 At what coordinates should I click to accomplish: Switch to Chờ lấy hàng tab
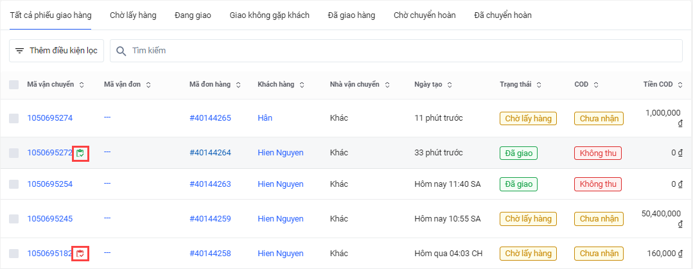pyautogui.click(x=133, y=15)
